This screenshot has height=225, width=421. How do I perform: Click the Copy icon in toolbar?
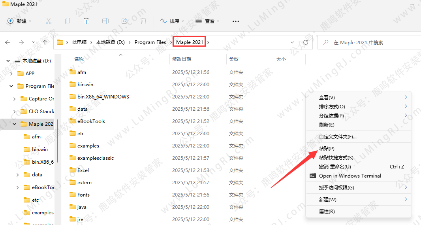pyautogui.click(x=68, y=21)
